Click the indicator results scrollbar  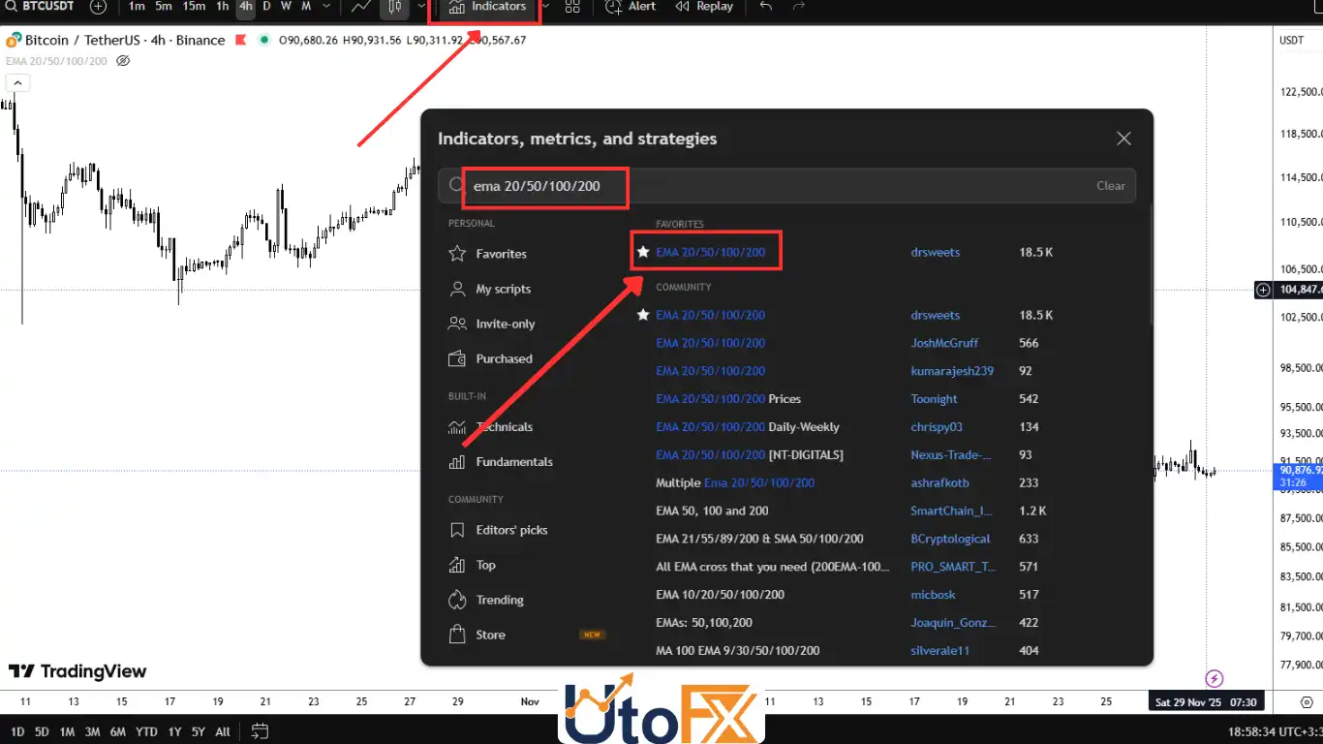tap(1151, 263)
